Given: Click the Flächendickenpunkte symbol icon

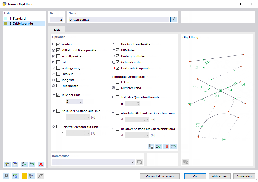Looking at the screenshot, I should [113, 68].
